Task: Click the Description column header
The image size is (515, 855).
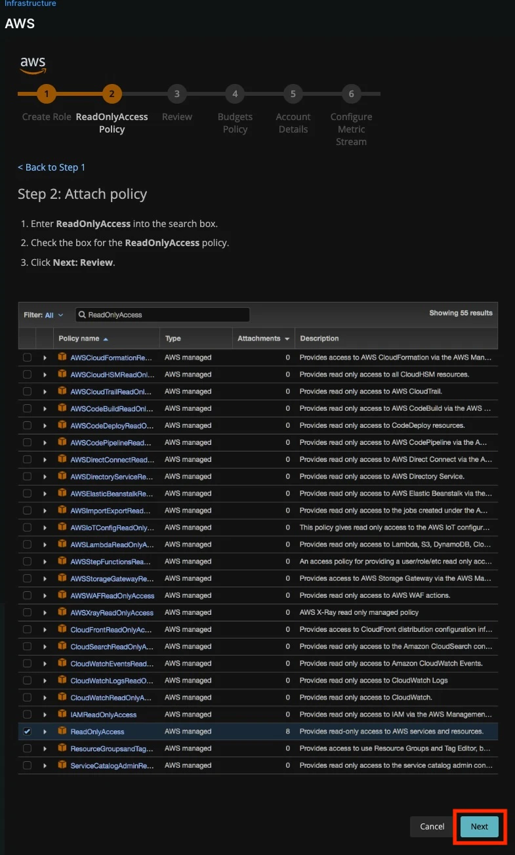Action: pyautogui.click(x=319, y=339)
